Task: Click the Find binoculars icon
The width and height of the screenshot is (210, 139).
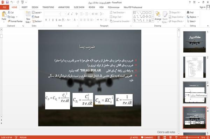Action: pos(188,13)
